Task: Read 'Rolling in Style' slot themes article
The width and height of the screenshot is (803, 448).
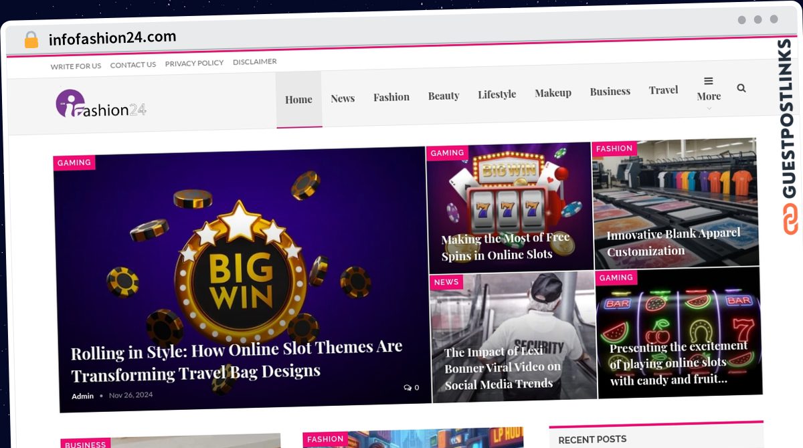Action: (x=237, y=359)
